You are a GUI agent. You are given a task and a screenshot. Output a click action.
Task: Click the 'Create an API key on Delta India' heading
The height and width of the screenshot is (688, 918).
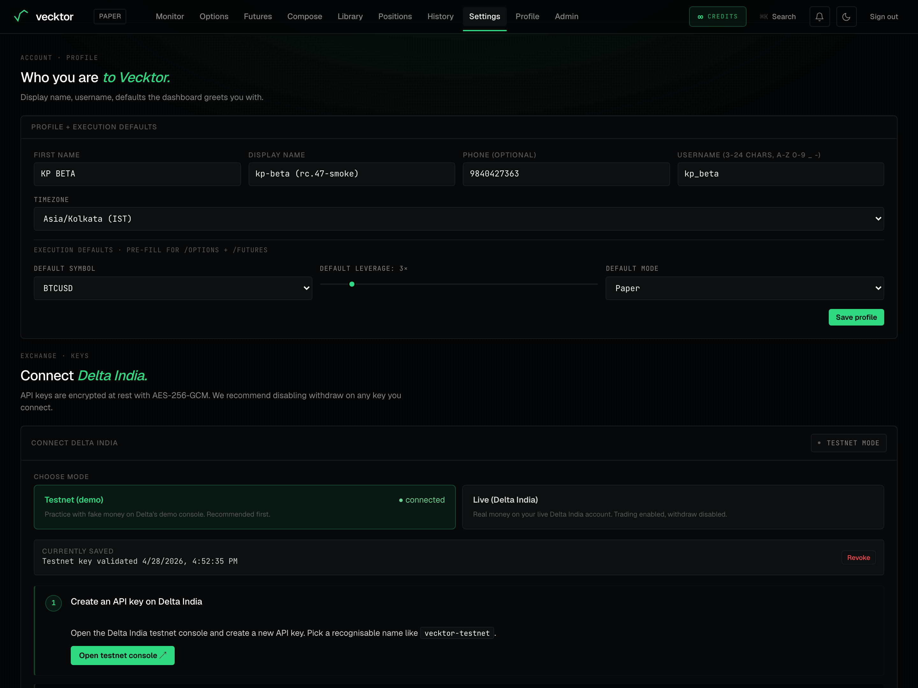click(x=136, y=601)
